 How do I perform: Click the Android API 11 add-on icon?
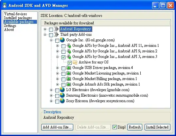(69, 46)
